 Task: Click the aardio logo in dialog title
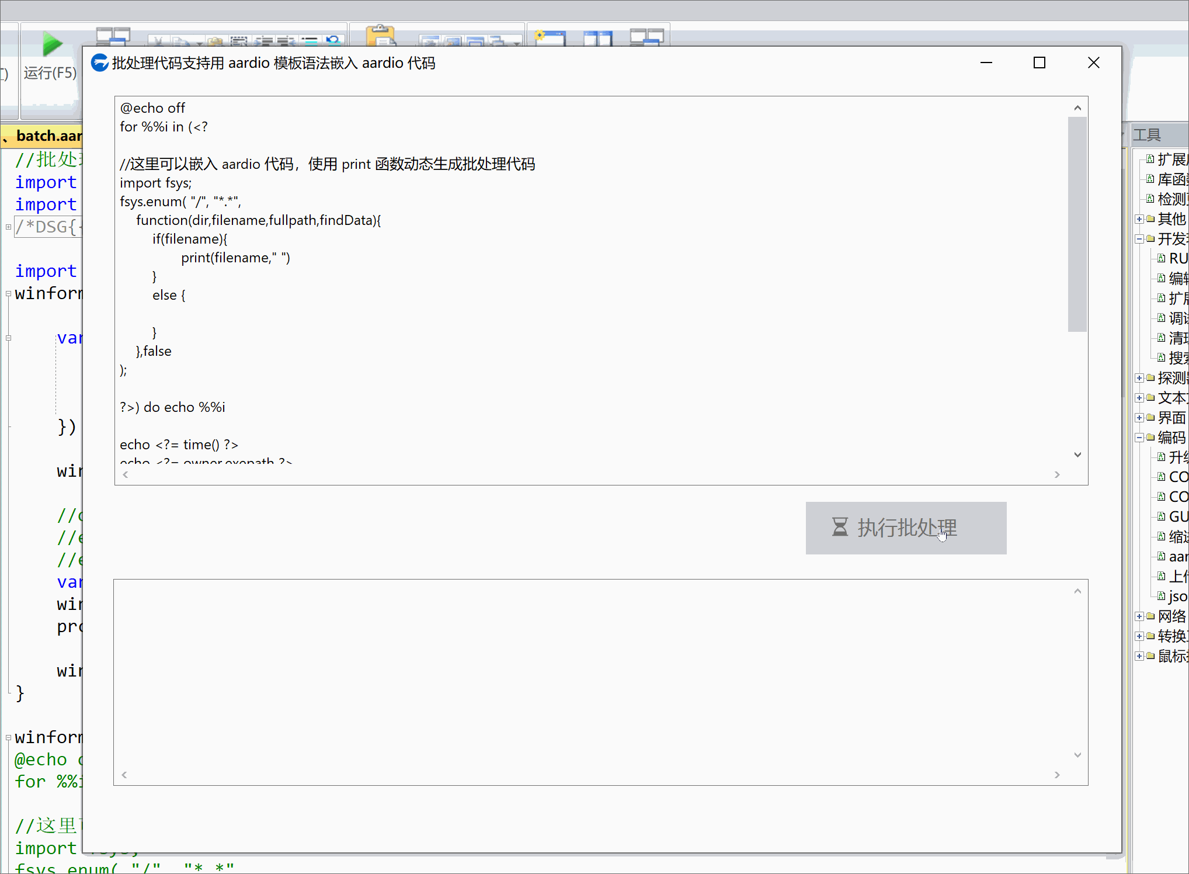(100, 63)
